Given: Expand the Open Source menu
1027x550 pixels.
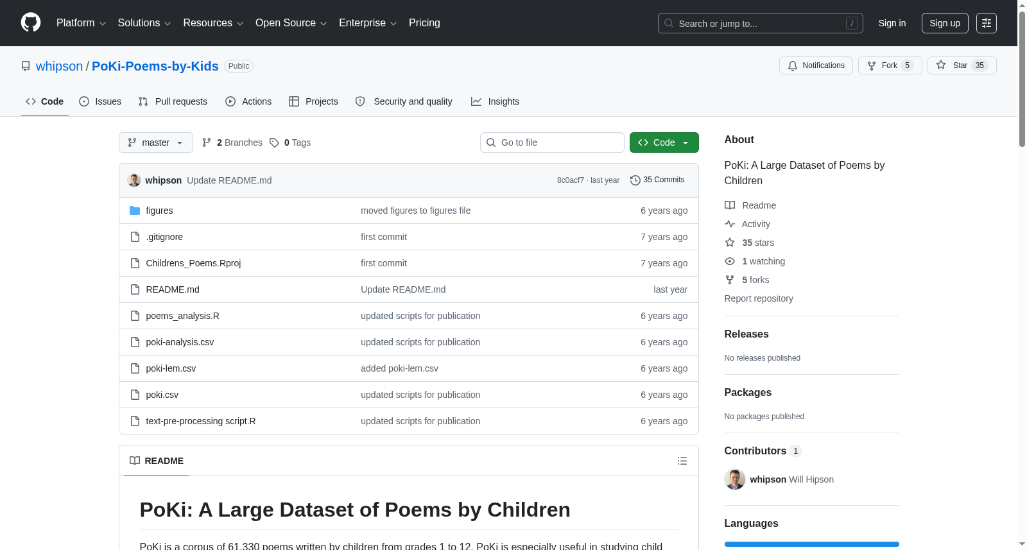Looking at the screenshot, I should tap(291, 23).
